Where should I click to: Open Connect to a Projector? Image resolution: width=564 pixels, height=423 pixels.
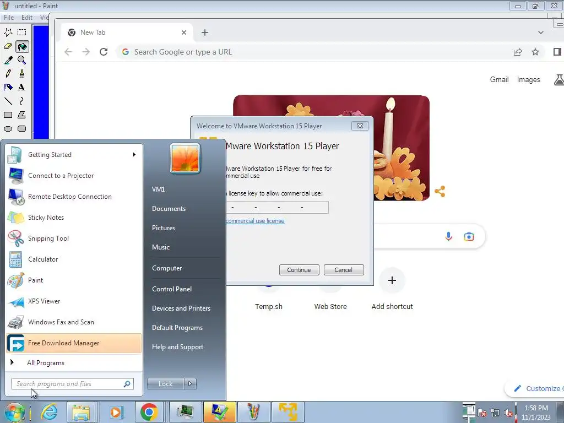pos(74,176)
